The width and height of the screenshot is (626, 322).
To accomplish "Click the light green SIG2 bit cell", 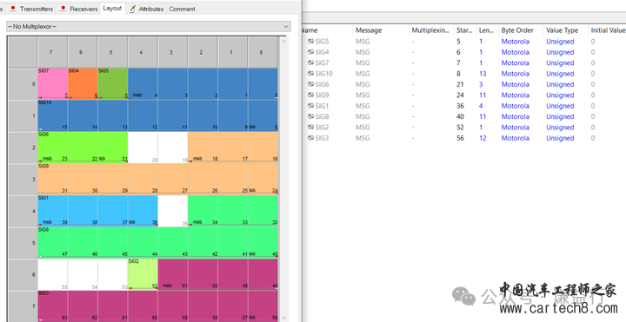I will click(143, 274).
